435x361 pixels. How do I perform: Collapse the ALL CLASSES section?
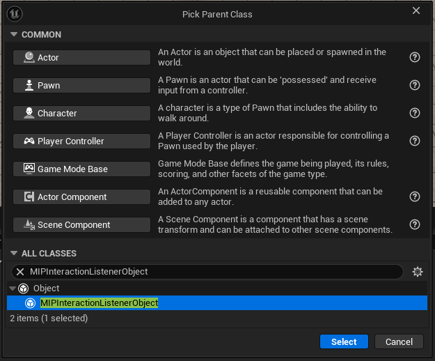click(14, 253)
